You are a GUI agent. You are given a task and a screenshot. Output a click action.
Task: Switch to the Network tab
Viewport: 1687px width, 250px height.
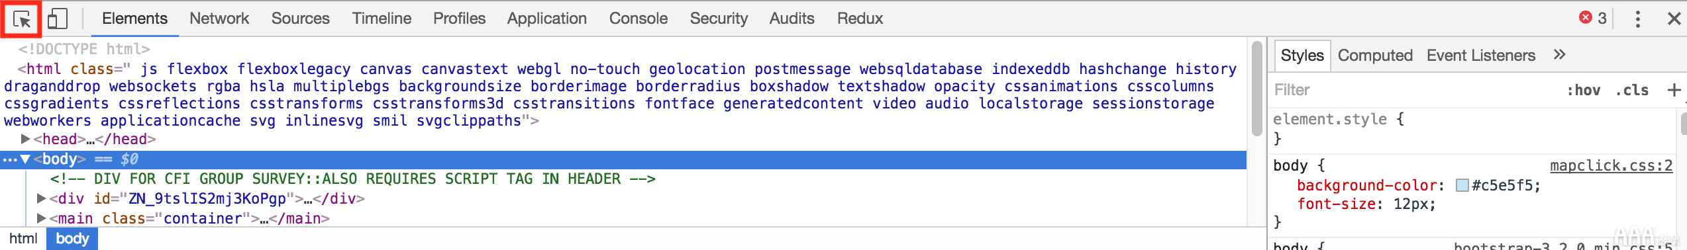[219, 19]
